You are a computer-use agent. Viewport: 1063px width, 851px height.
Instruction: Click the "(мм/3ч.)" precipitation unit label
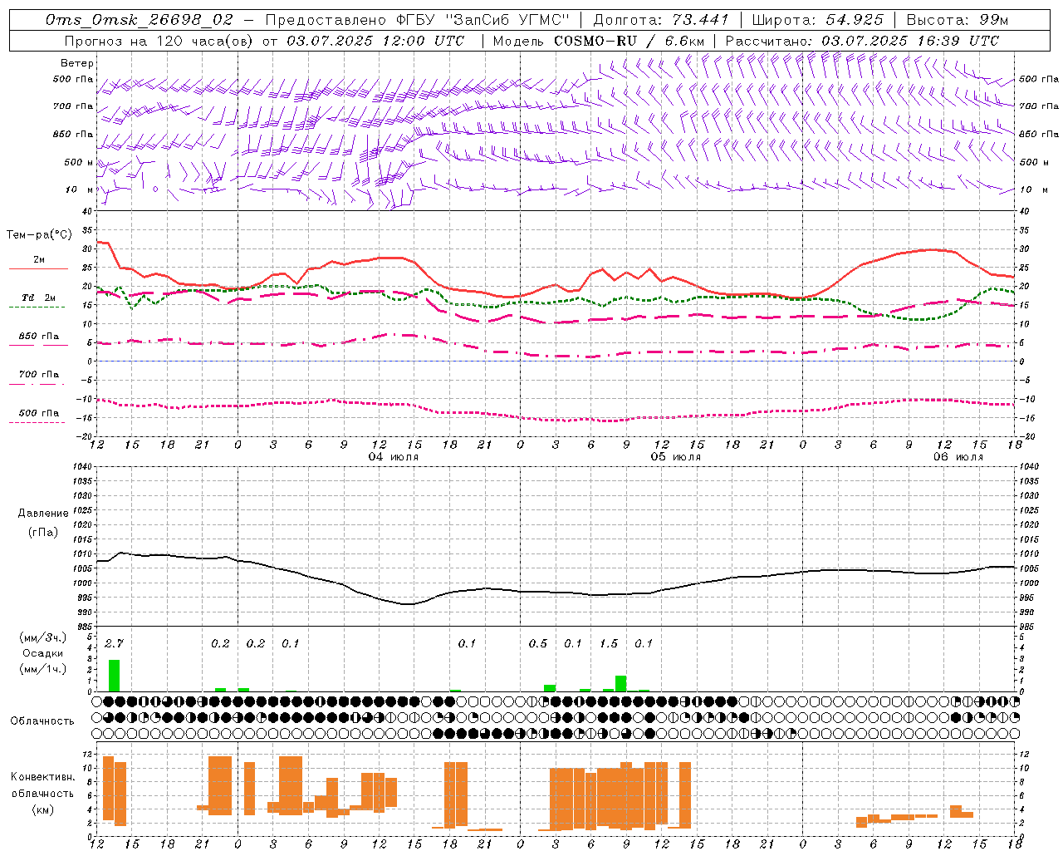[x=43, y=638]
